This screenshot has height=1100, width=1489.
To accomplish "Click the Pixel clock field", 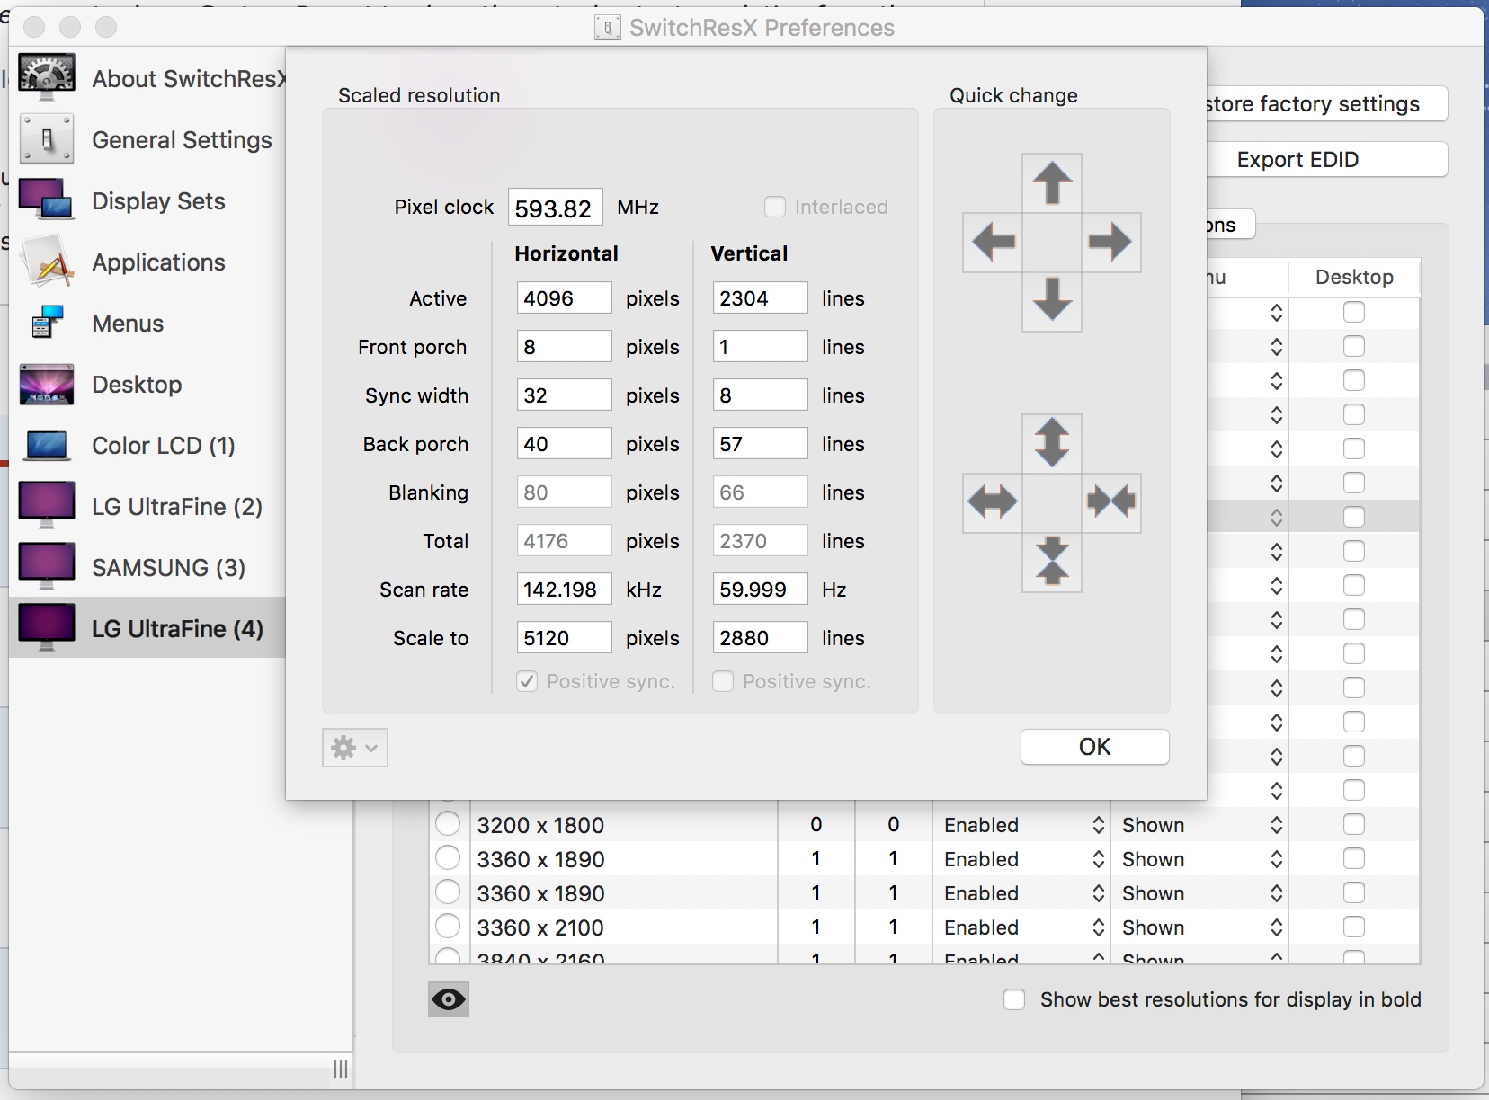I will coord(555,208).
